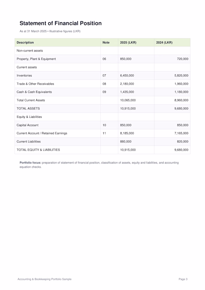Select the Current Liabilities 2025 value 880,000
The width and height of the screenshot is (205, 290).
coord(126,142)
